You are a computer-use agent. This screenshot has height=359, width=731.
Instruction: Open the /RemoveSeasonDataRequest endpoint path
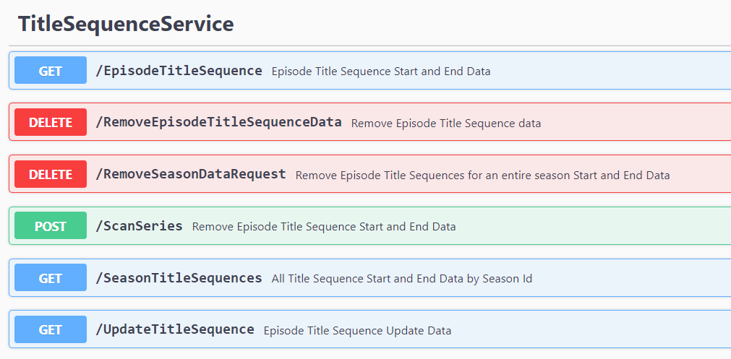[x=191, y=174]
